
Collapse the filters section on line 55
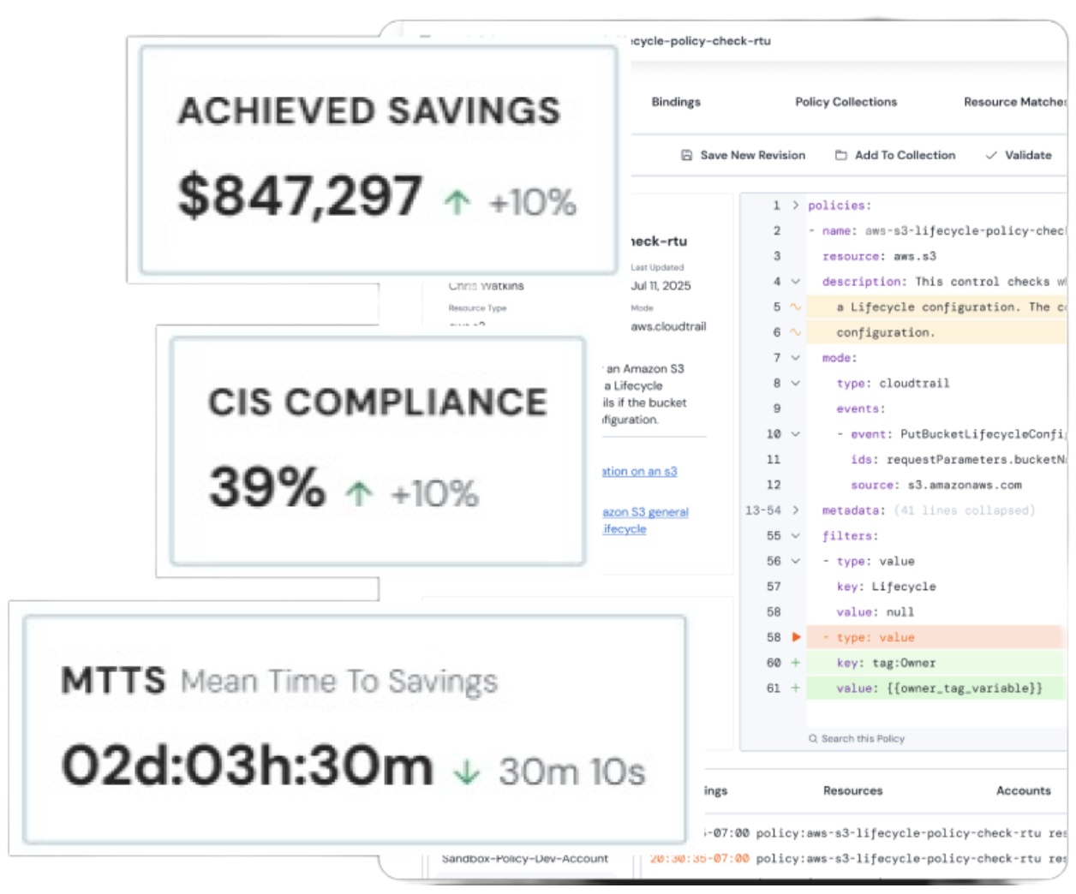coord(795,534)
